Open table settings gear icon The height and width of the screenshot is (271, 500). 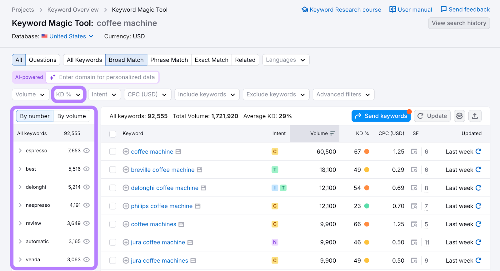point(459,116)
